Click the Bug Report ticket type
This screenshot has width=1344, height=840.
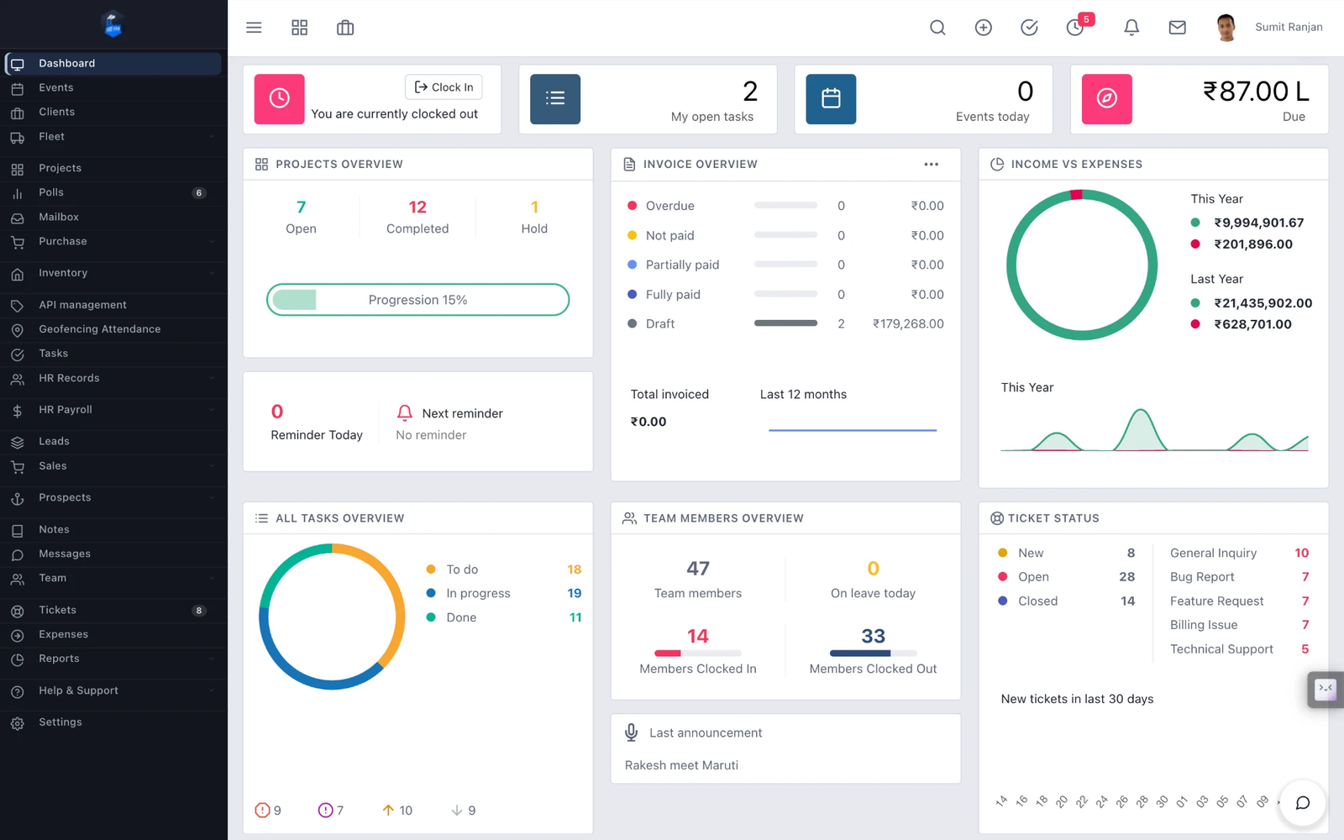click(1202, 577)
